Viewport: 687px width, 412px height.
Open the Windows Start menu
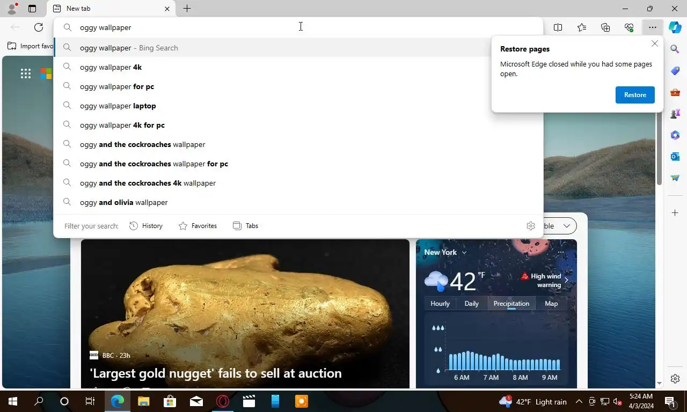(x=13, y=401)
